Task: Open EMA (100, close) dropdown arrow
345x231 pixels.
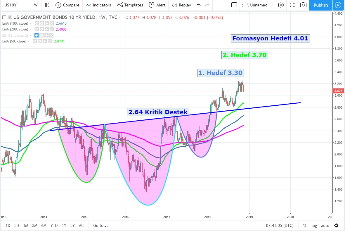Action: 31,23
